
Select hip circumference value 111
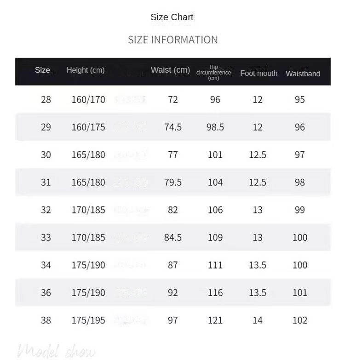[x=215, y=265]
